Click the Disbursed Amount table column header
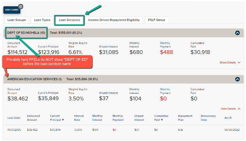Screen dimensions: 246x141 point(33,118)
